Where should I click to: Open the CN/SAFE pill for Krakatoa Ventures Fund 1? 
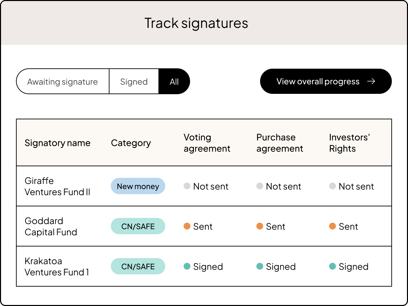pyautogui.click(x=138, y=266)
